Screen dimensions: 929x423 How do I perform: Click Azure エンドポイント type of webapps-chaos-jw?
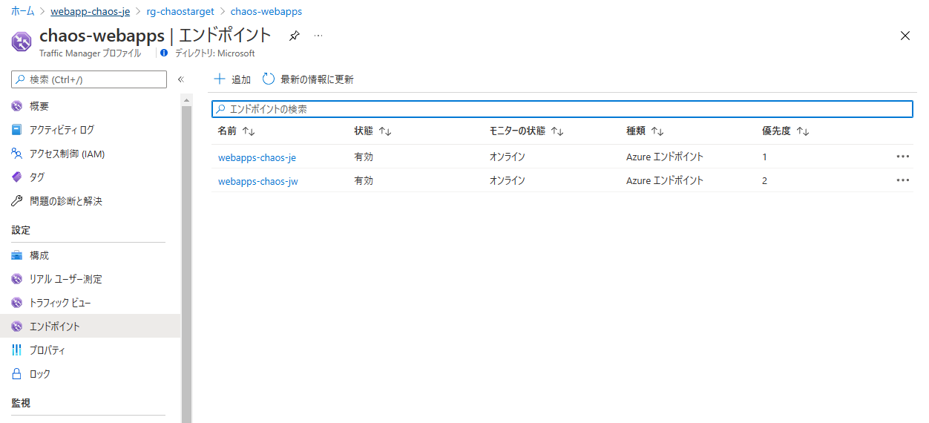pos(665,181)
